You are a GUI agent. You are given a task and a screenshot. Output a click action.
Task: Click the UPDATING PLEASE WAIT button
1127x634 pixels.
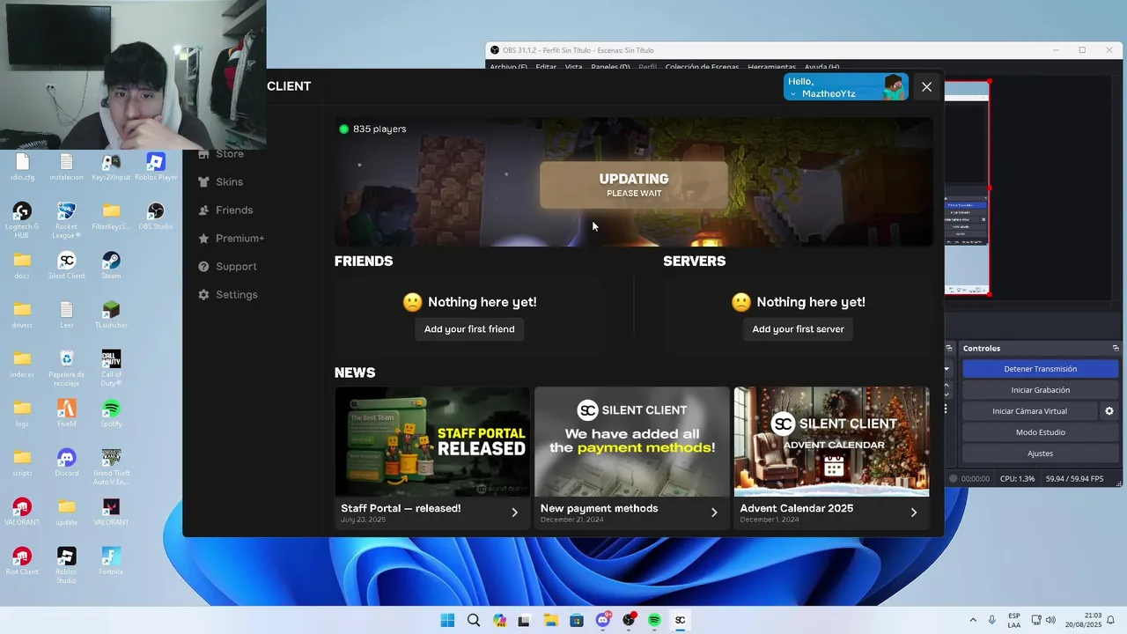click(634, 185)
